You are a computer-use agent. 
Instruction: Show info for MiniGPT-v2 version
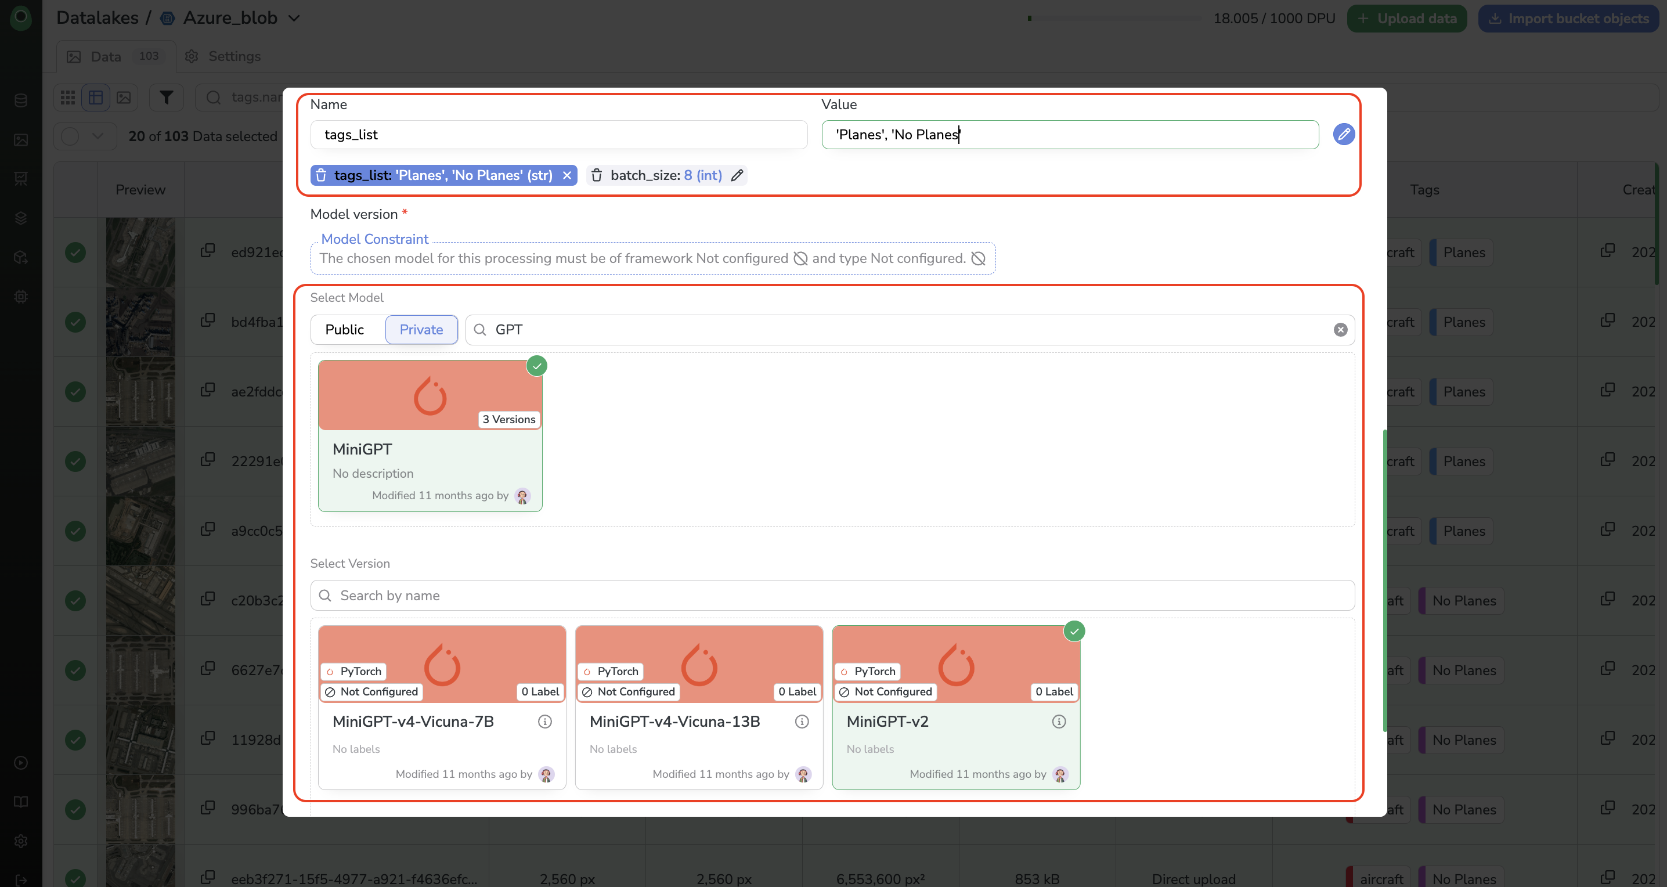pyautogui.click(x=1059, y=722)
